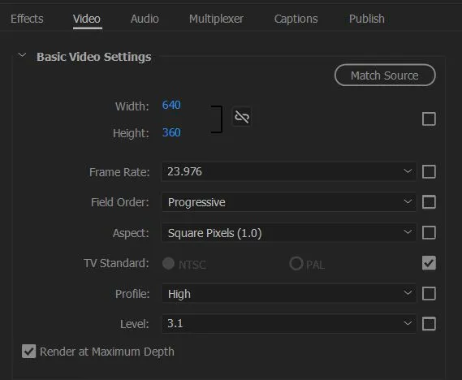Toggle the width-height constrain proportions link icon

pos(242,117)
